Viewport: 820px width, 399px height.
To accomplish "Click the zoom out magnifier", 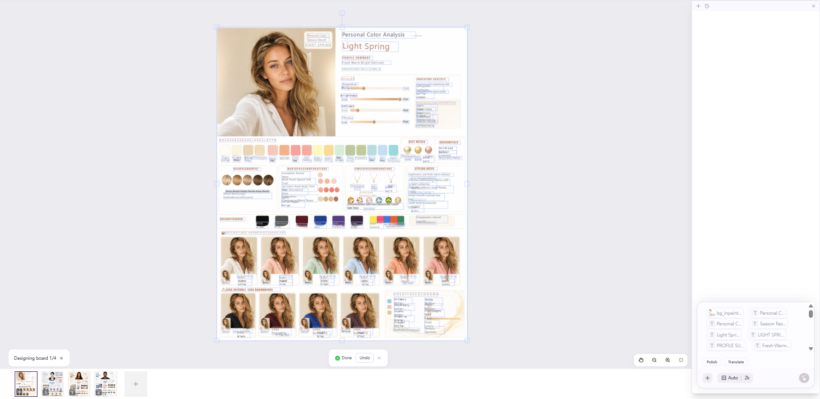I will coord(654,360).
